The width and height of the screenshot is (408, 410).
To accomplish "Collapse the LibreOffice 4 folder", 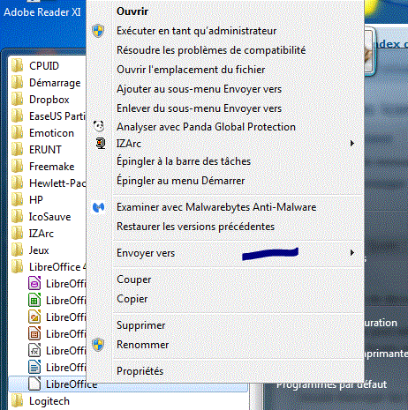I will 57,267.
